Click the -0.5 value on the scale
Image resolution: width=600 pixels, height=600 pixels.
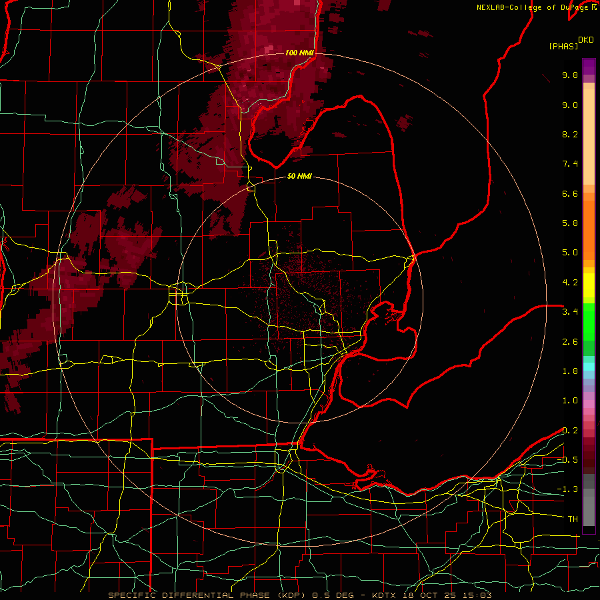point(567,460)
